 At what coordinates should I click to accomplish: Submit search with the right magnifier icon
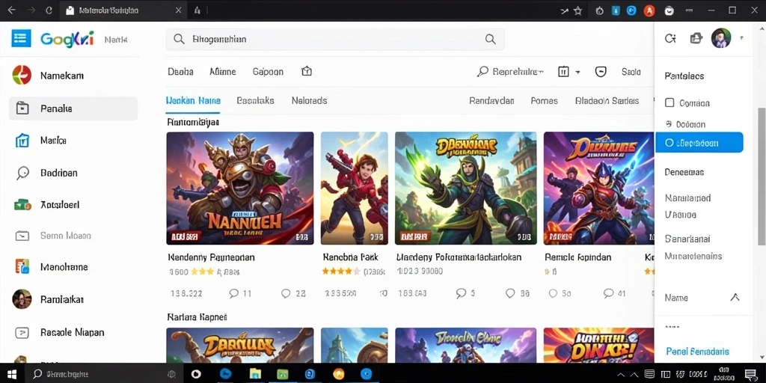(490, 39)
